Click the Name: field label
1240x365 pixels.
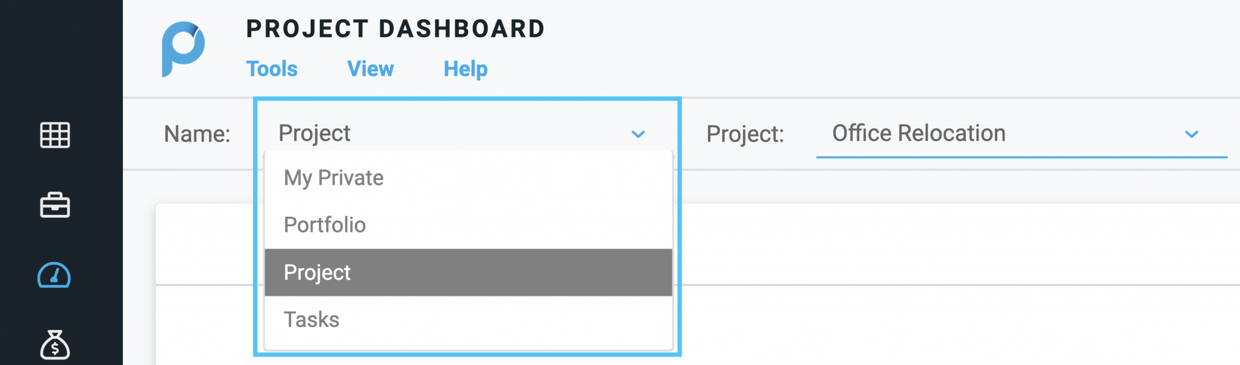coord(197,134)
